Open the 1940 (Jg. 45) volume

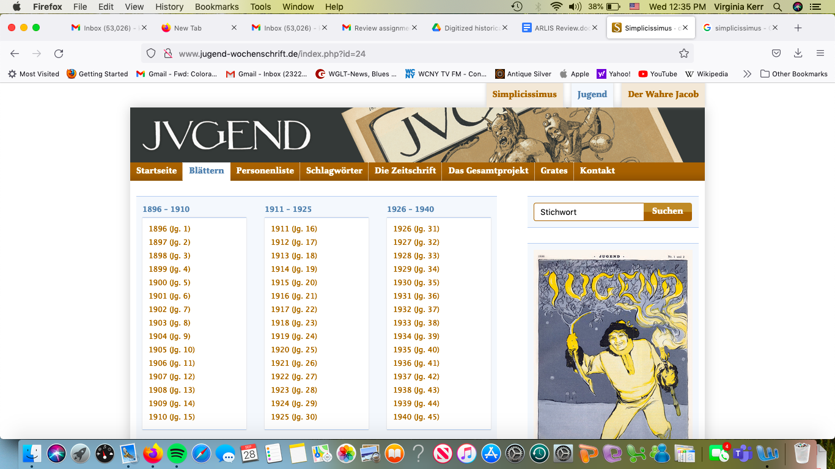(x=416, y=417)
